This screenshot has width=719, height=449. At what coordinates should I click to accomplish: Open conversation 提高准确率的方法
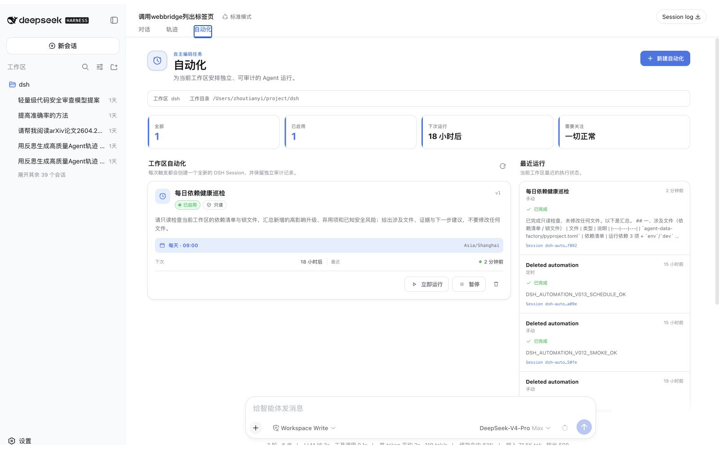pos(63,115)
